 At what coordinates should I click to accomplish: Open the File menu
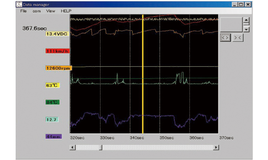tap(23, 11)
